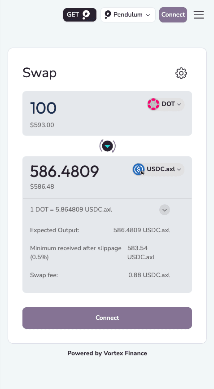214x389 pixels.
Task: Open swap settings gear icon
Action: tap(181, 73)
